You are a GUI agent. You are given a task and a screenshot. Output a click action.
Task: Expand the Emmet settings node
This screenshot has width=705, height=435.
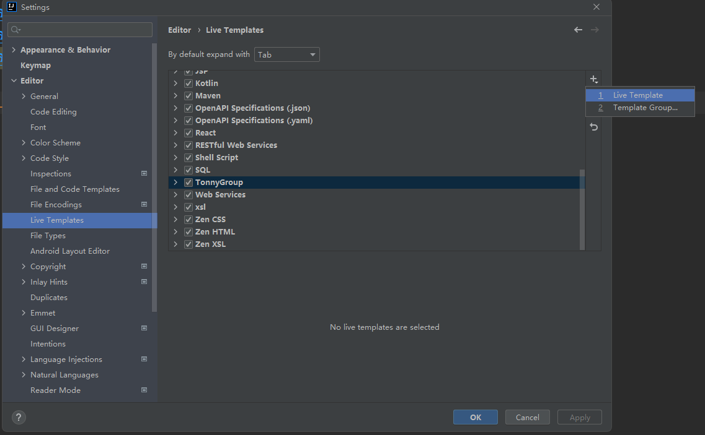coord(24,313)
